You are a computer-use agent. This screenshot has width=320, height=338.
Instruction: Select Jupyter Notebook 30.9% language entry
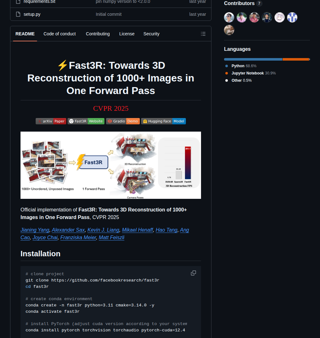(250, 73)
